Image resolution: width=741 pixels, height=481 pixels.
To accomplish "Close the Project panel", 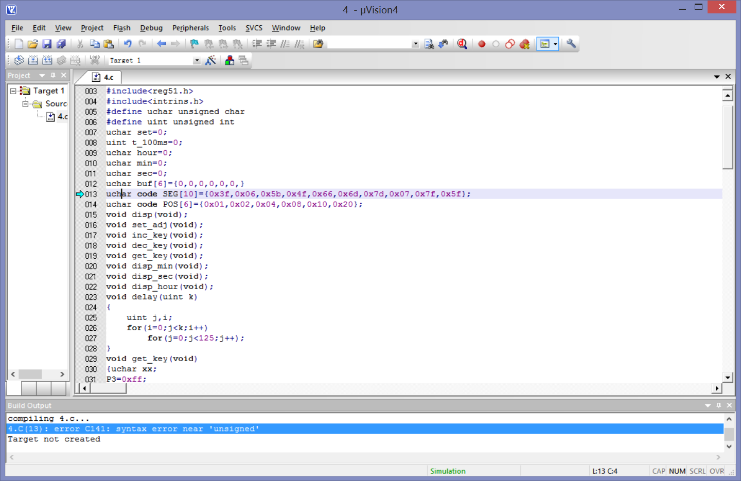I will tap(64, 76).
